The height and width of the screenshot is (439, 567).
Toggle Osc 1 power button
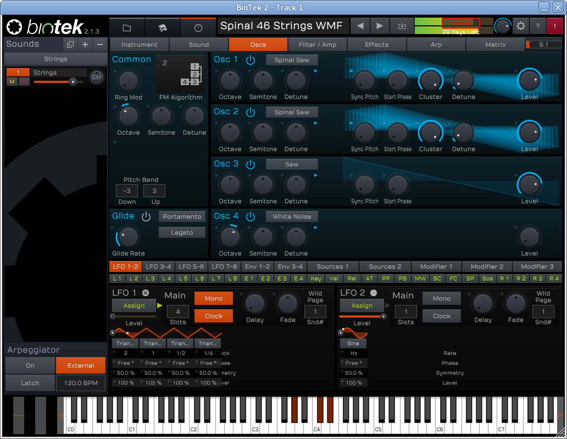251,60
